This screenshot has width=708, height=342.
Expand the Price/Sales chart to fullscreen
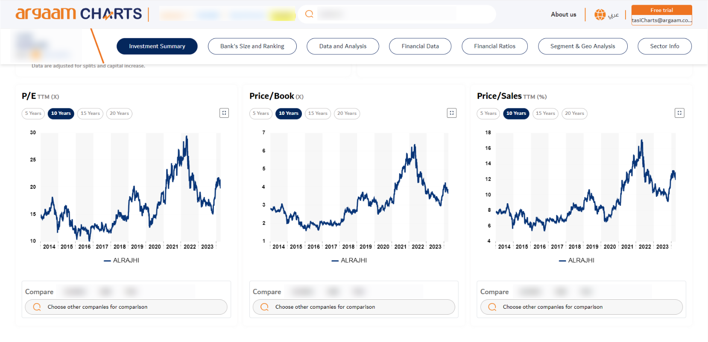(x=679, y=113)
